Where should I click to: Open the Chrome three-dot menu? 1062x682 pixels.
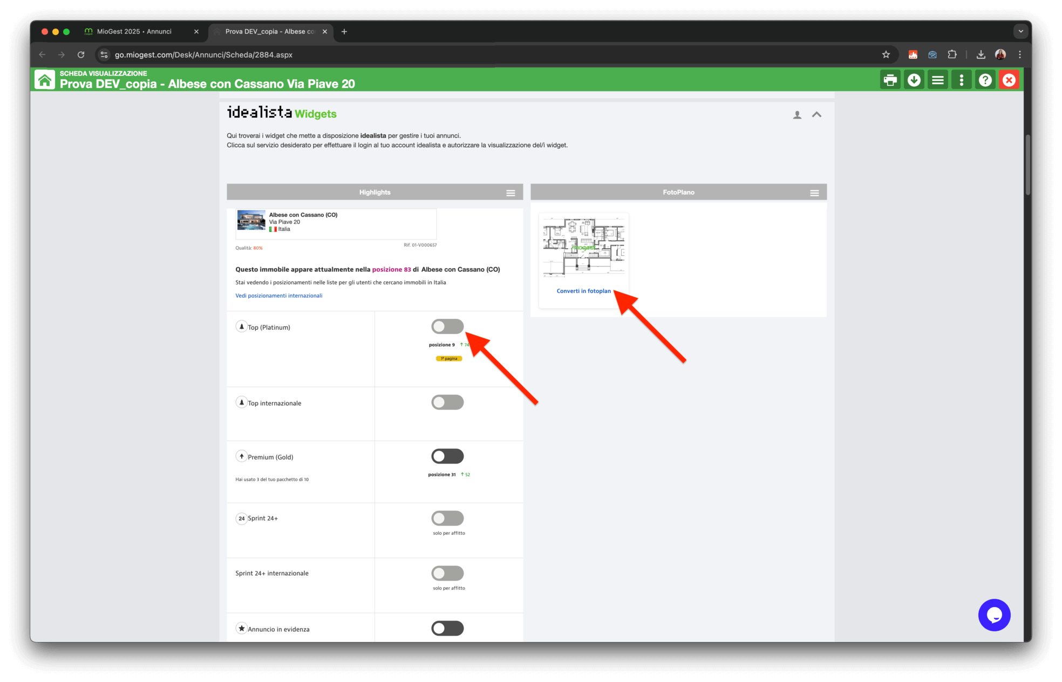1020,54
